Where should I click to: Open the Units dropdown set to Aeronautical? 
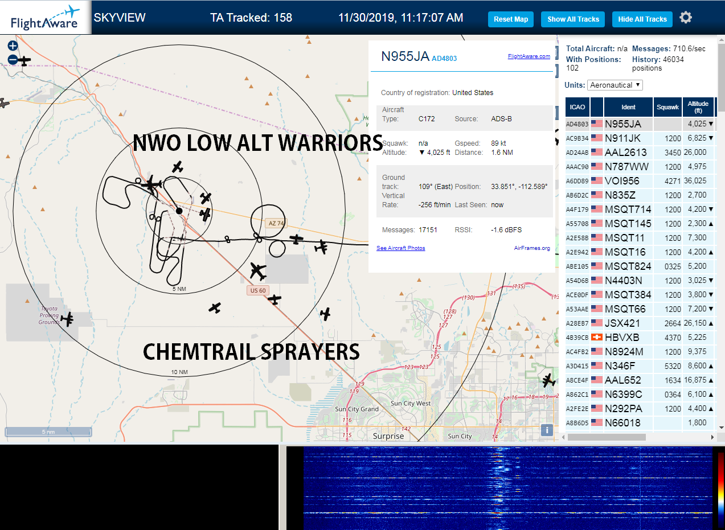tap(615, 85)
